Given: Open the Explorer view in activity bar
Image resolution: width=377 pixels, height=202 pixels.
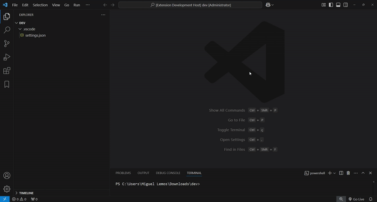Looking at the screenshot, I should (x=7, y=16).
